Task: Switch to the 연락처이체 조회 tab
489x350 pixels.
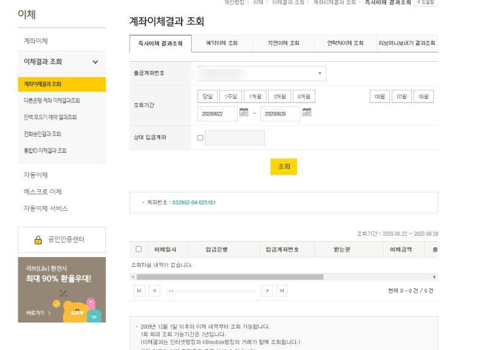Action: (345, 43)
